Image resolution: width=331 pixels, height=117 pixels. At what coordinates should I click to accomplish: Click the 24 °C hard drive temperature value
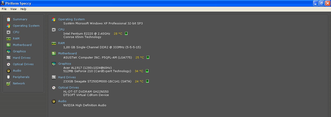pos(139,81)
